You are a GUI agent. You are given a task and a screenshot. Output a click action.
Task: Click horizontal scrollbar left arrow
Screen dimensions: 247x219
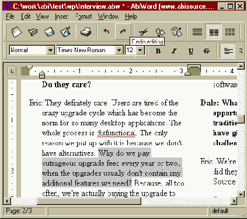7,201
